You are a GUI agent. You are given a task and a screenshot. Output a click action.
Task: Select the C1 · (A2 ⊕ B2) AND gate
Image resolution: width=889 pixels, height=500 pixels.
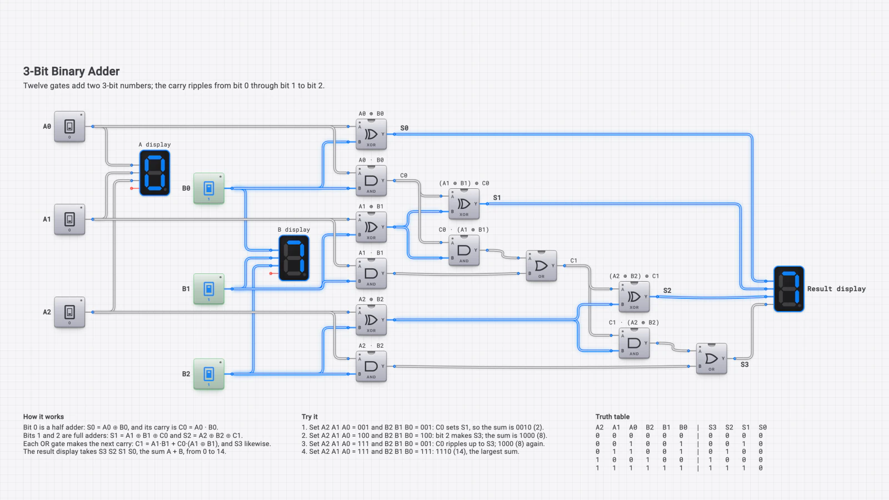point(634,343)
